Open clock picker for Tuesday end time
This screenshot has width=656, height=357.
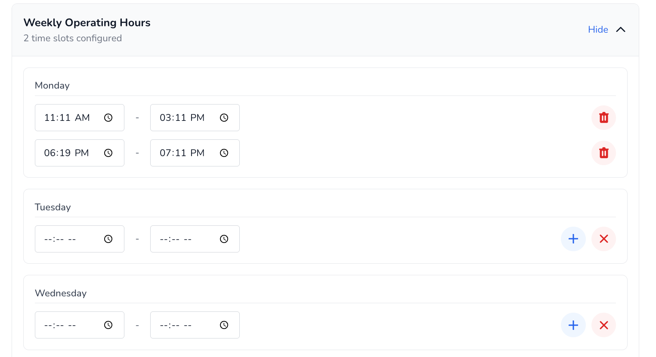click(224, 239)
